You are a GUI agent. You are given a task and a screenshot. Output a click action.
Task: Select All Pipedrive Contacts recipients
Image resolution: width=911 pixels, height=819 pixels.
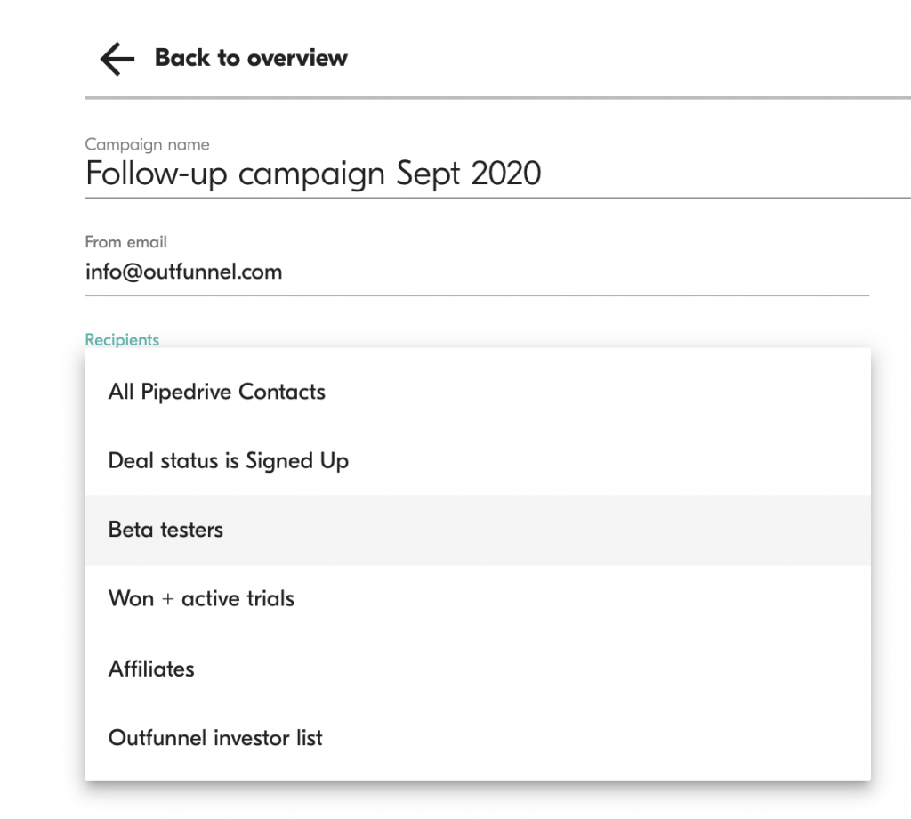tap(478, 392)
